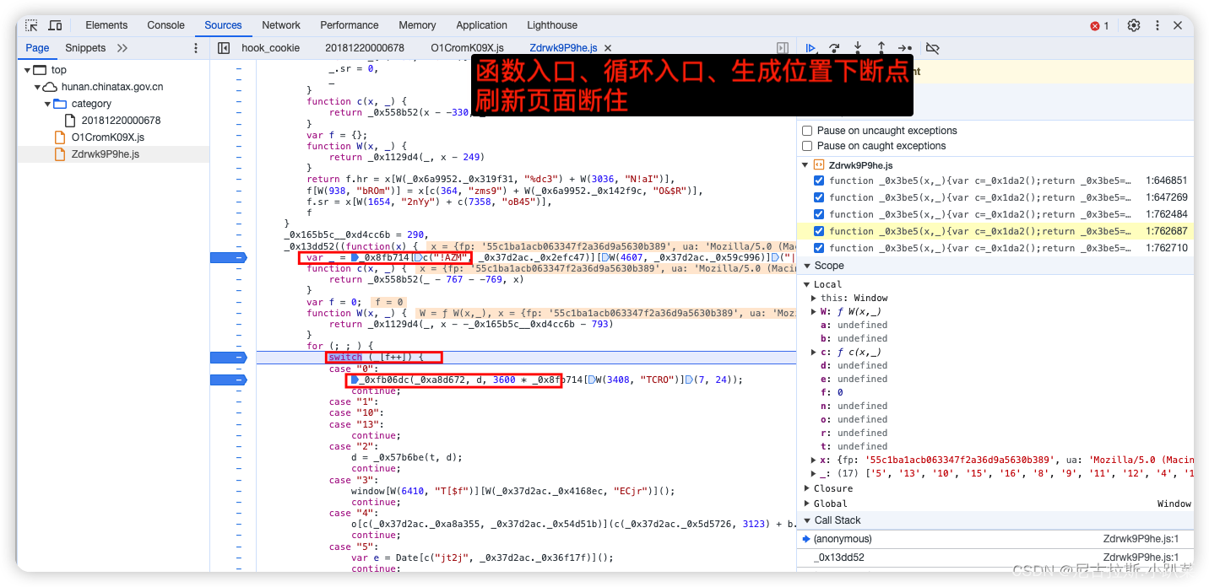This screenshot has height=587, width=1209.
Task: Click the Step into next function call icon
Action: (x=857, y=48)
